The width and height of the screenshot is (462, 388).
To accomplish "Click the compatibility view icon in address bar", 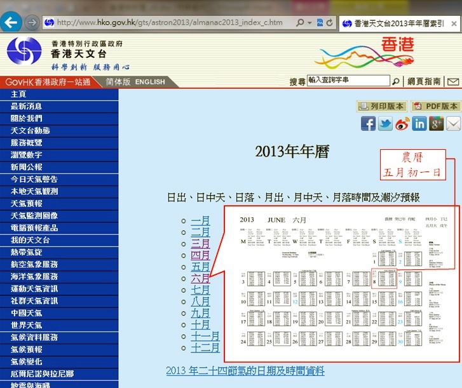I will click(x=320, y=23).
